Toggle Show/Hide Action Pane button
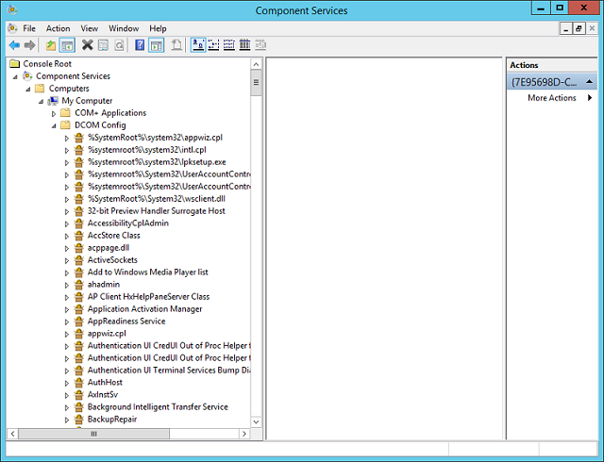The width and height of the screenshot is (604, 462). click(156, 44)
